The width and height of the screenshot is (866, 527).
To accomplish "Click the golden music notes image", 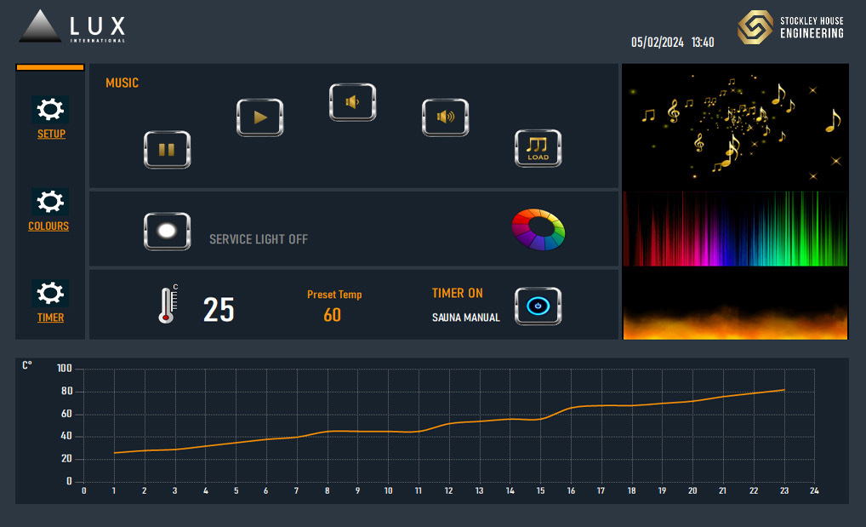I will coord(735,127).
